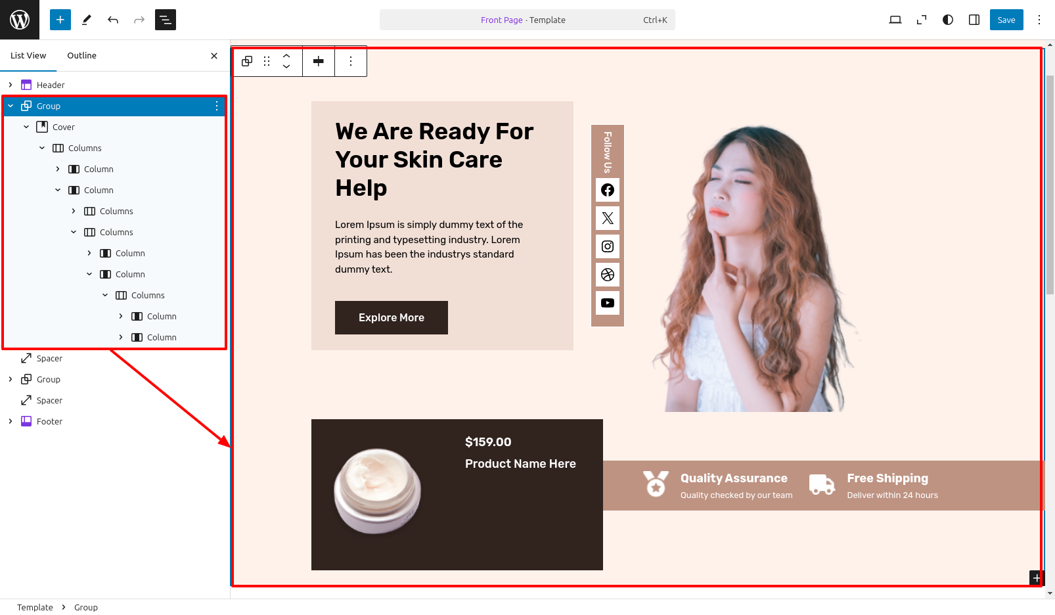The width and height of the screenshot is (1055, 615).
Task: Open the editor options three-dot menu
Action: (x=1039, y=20)
